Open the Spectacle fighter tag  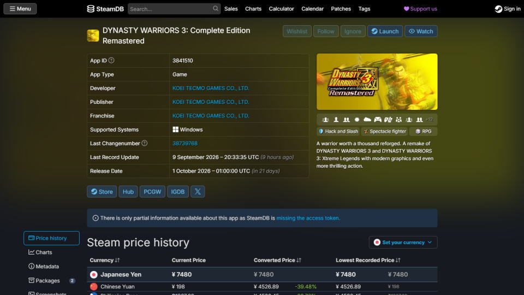point(385,132)
